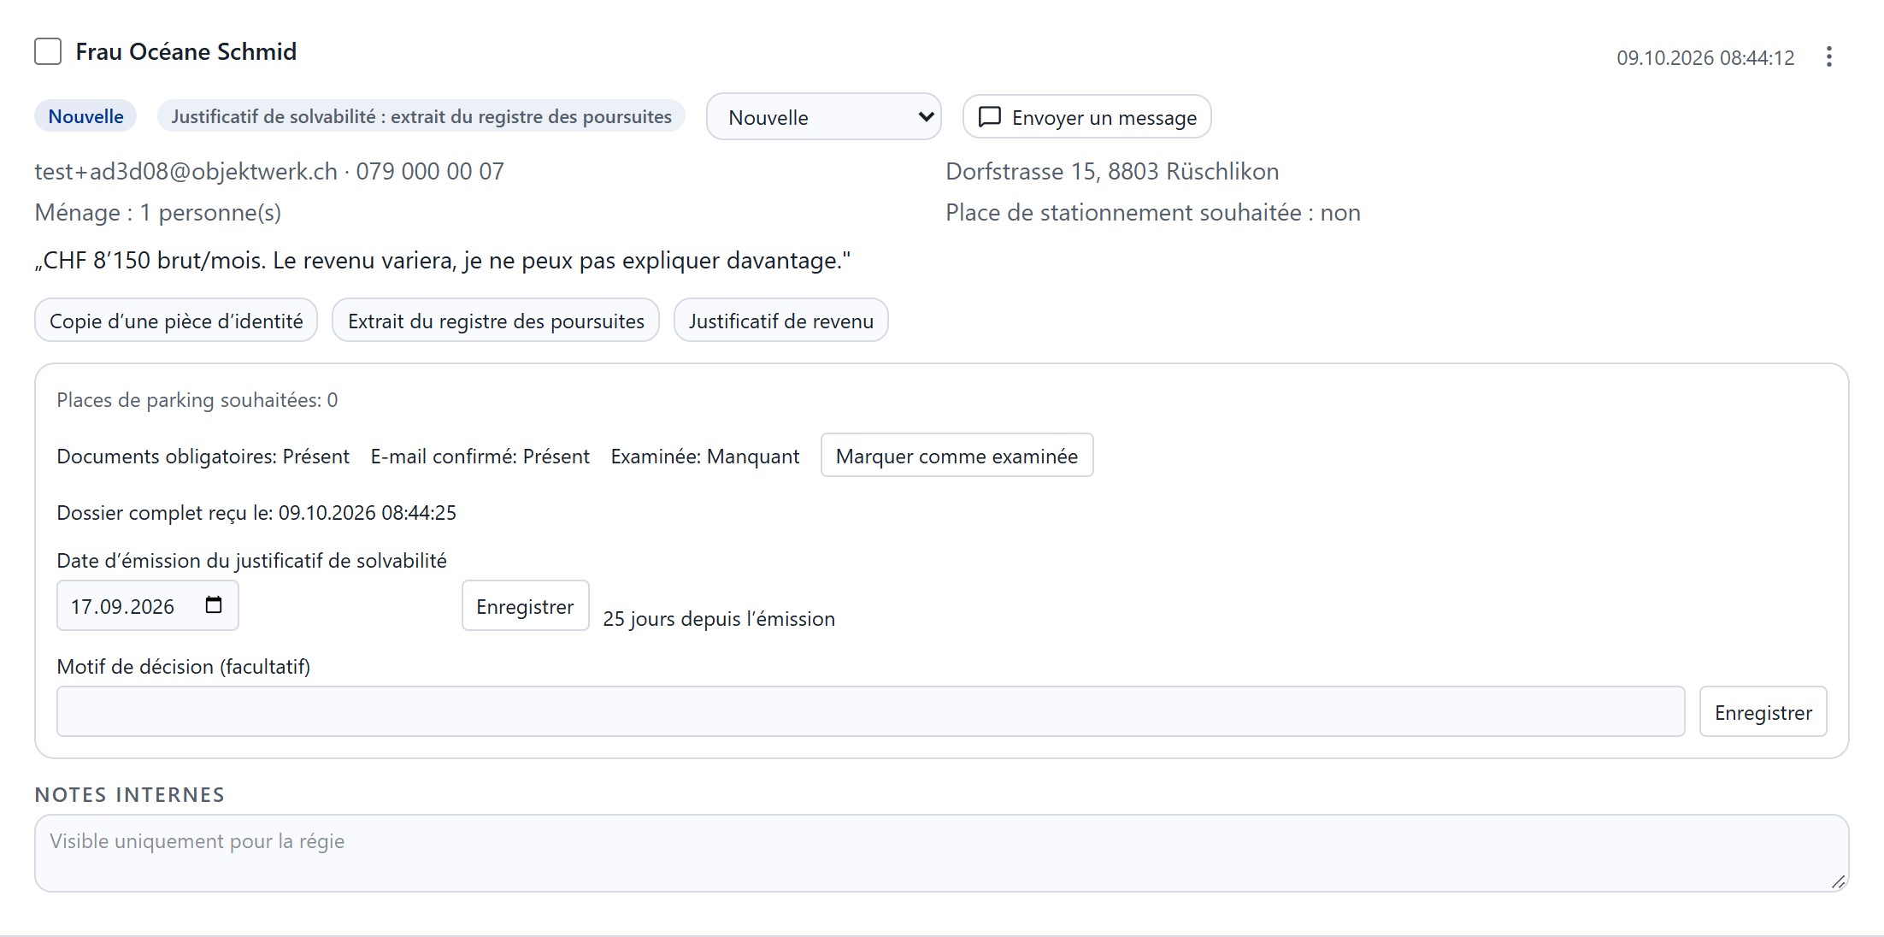This screenshot has width=1884, height=937.
Task: Click the Justificatif de solvabilité tag
Action: coord(421,116)
